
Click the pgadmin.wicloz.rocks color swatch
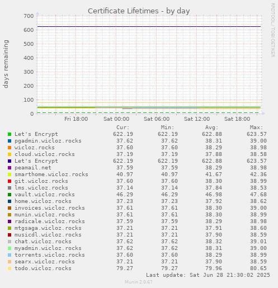10,141
